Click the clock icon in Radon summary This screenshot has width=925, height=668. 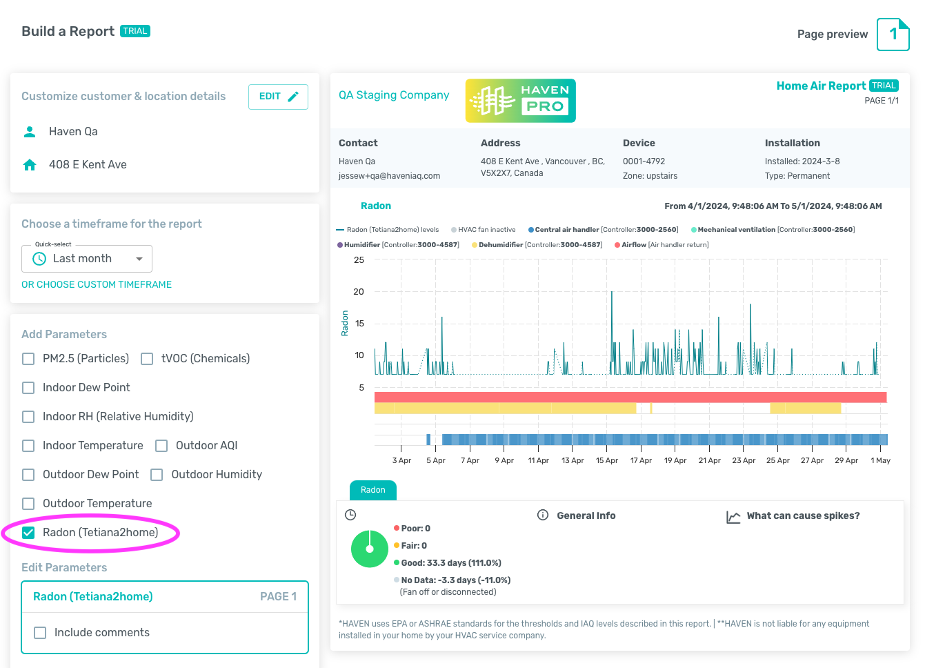350,515
